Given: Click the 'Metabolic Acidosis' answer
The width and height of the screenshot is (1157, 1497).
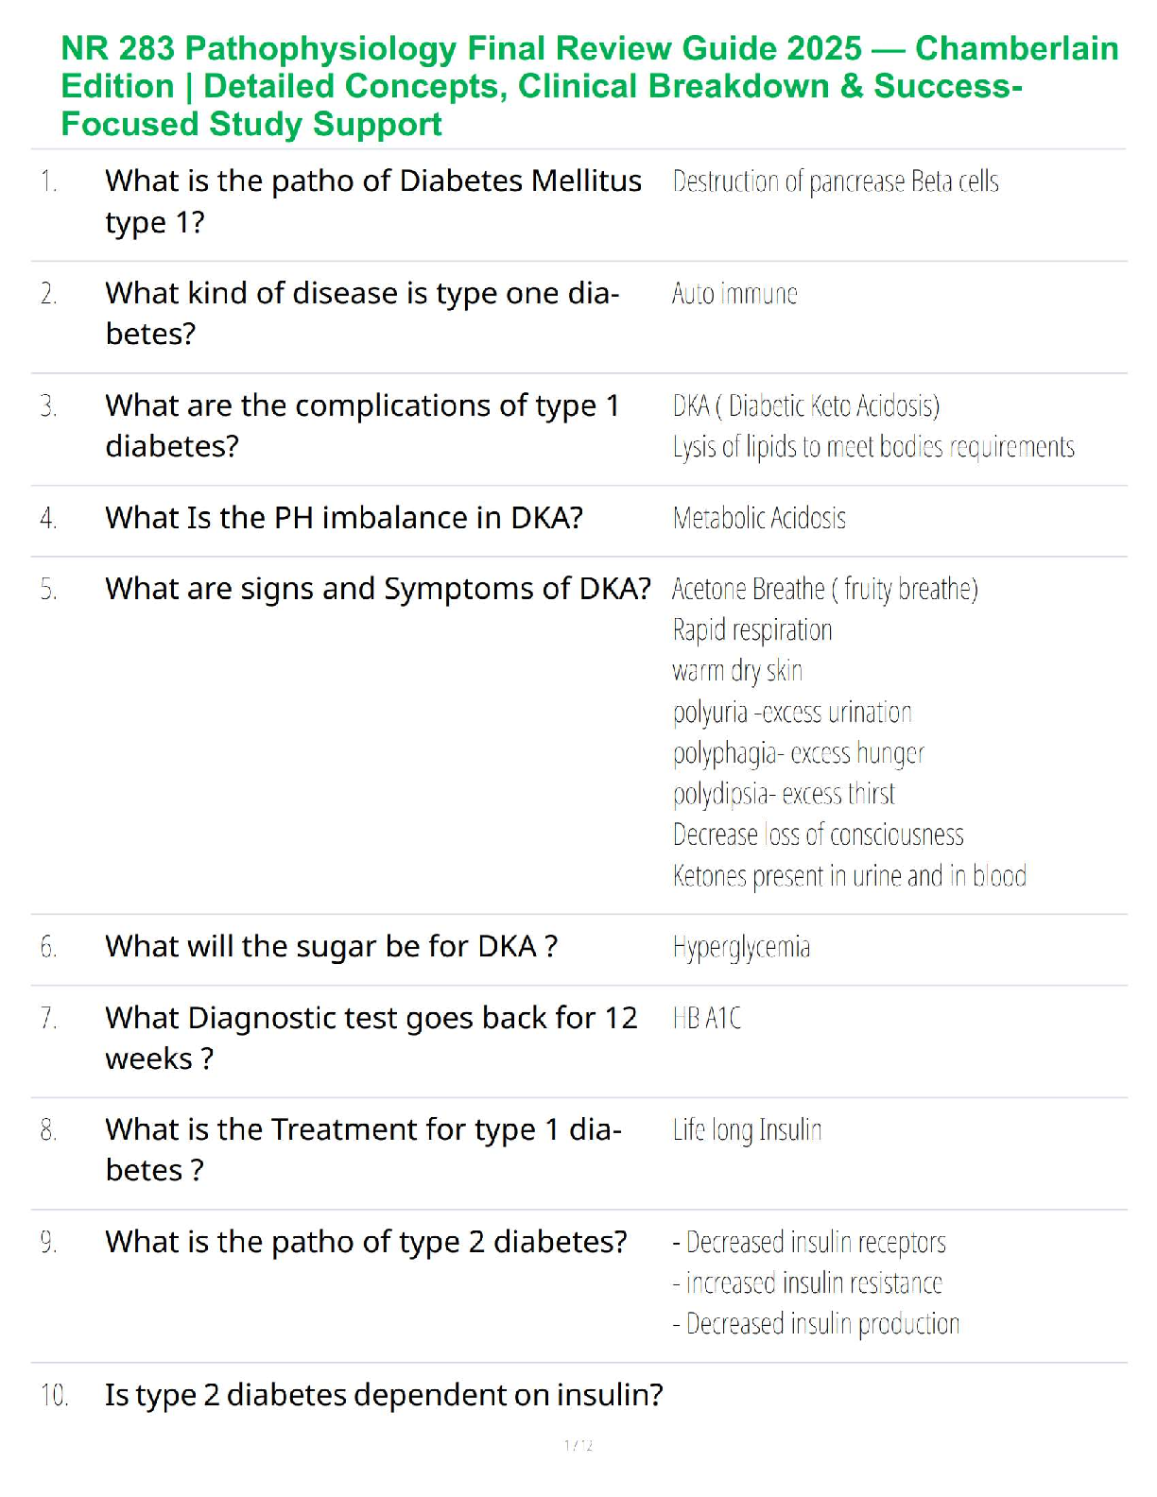Looking at the screenshot, I should [x=759, y=518].
